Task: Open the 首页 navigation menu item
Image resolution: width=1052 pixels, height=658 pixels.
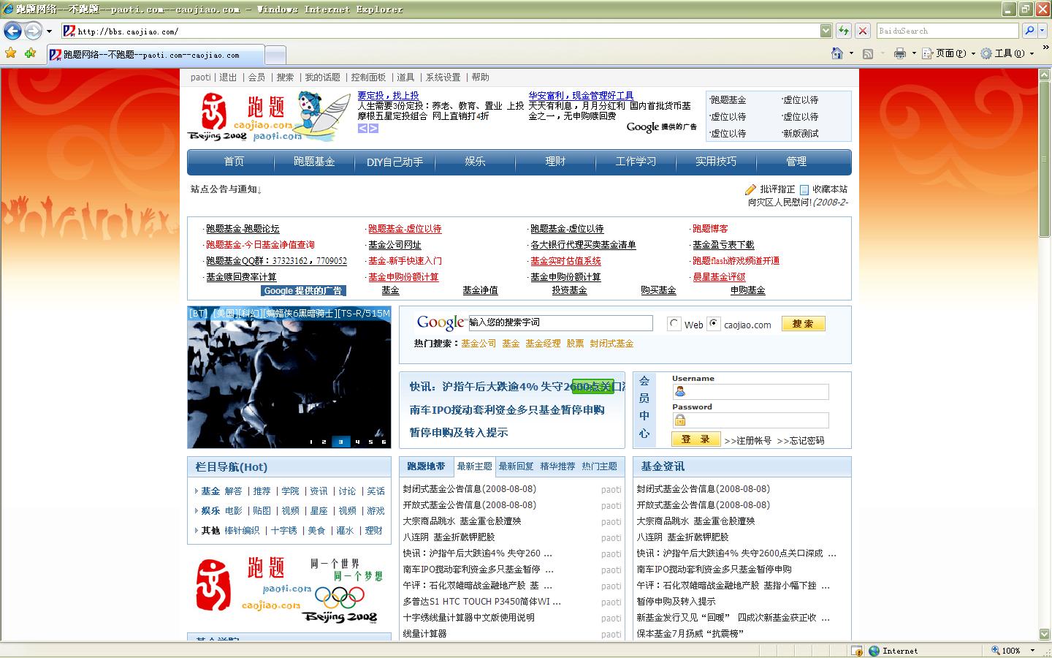Action: [x=234, y=162]
